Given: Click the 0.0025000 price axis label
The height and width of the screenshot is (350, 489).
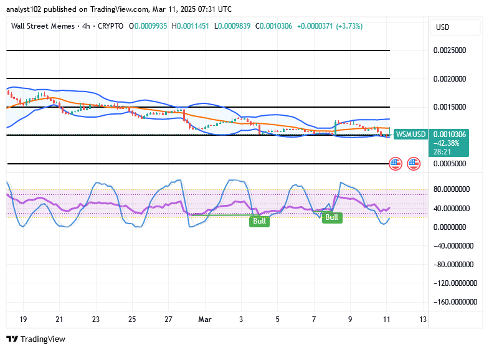Looking at the screenshot, I should (449, 50).
